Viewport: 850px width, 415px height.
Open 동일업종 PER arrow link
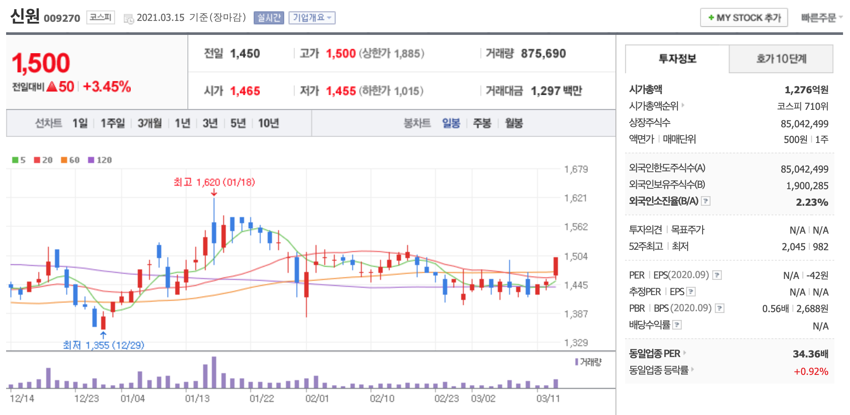(x=685, y=353)
